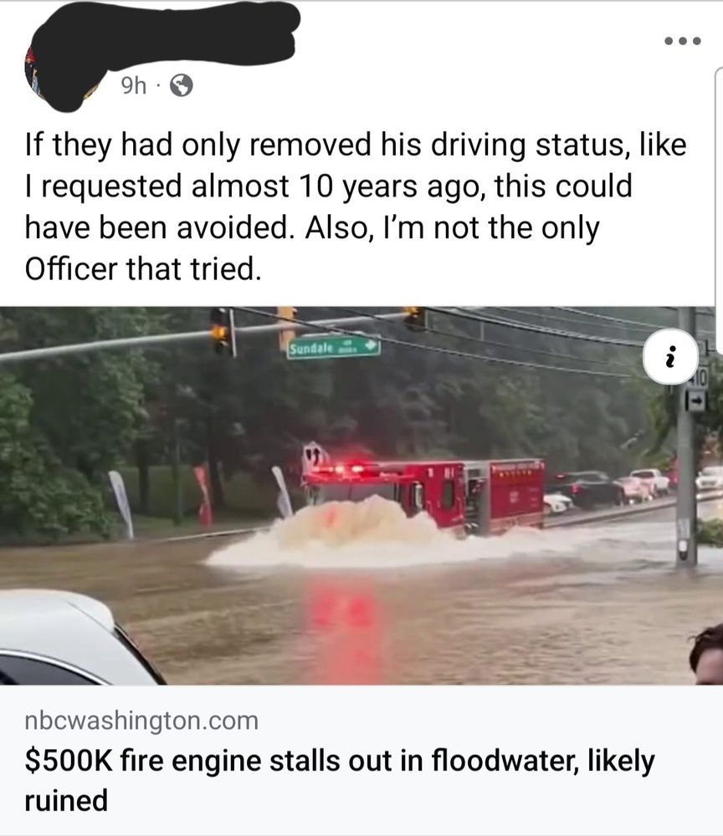Click the word "ruined" in the headline
The height and width of the screenshot is (836, 723).
(x=66, y=800)
